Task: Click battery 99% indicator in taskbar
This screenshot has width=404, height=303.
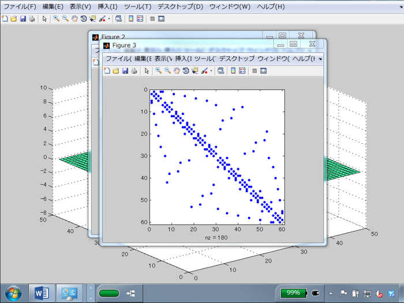Action: (294, 293)
